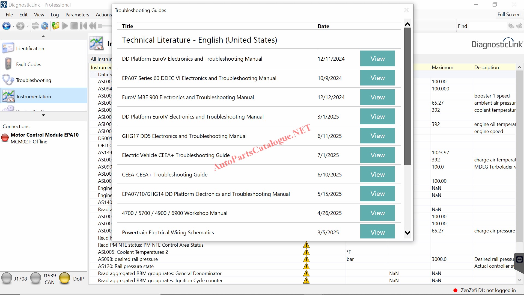524x295 pixels.
Task: Click the open log file folder icon
Action: click(55, 26)
